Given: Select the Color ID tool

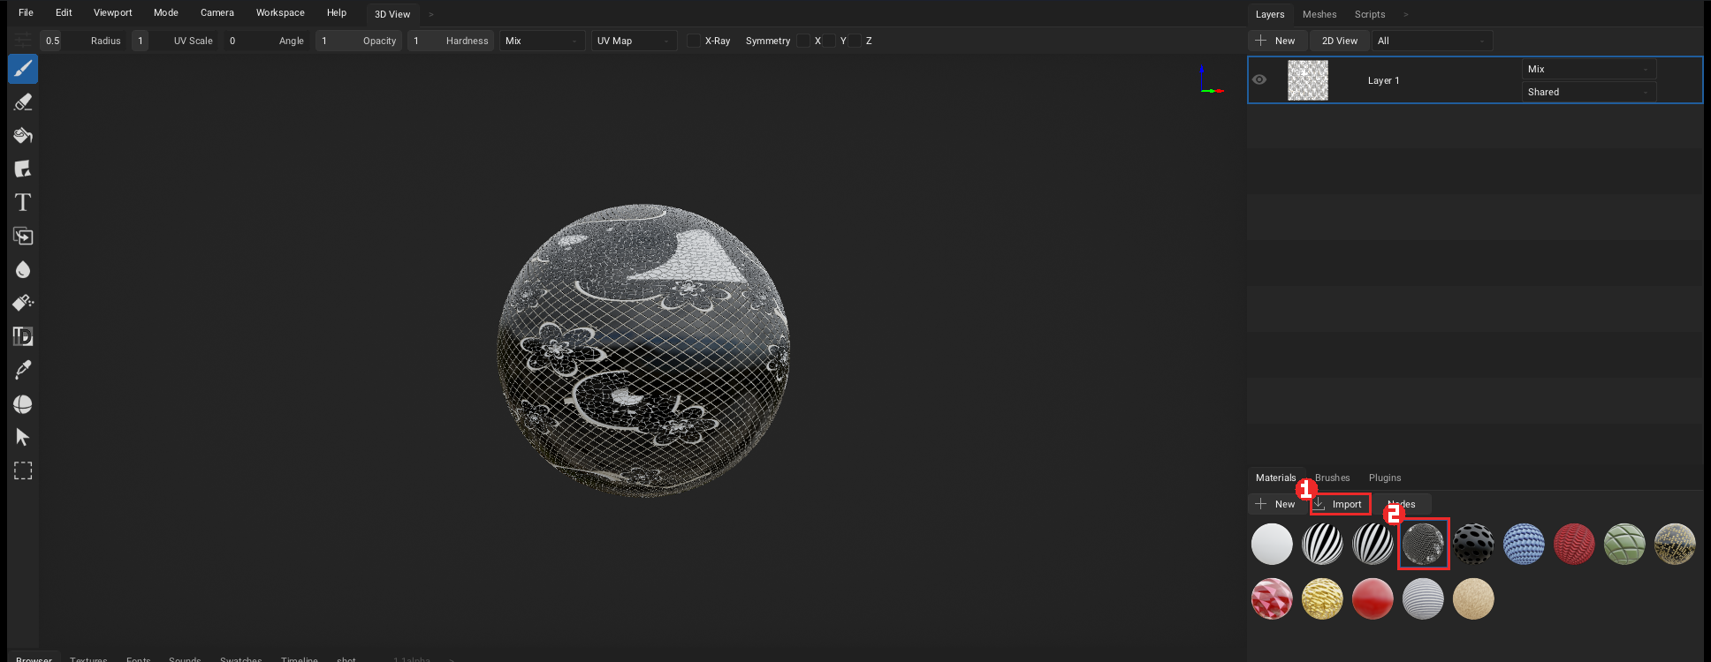Looking at the screenshot, I should coord(23,336).
